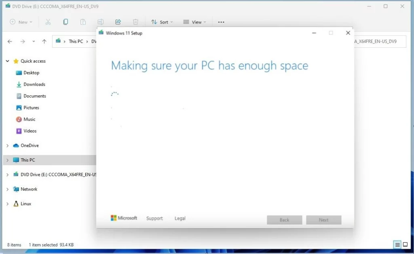
Task: Expand the DVD Drive (E:) tree node
Action: tap(7, 174)
